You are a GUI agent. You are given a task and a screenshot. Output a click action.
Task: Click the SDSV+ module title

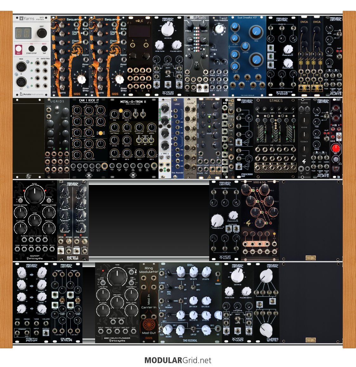tap(191, 265)
